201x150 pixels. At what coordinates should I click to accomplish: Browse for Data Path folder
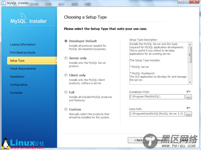(x=189, y=114)
